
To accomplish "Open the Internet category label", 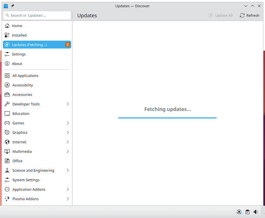I will pos(19,142).
